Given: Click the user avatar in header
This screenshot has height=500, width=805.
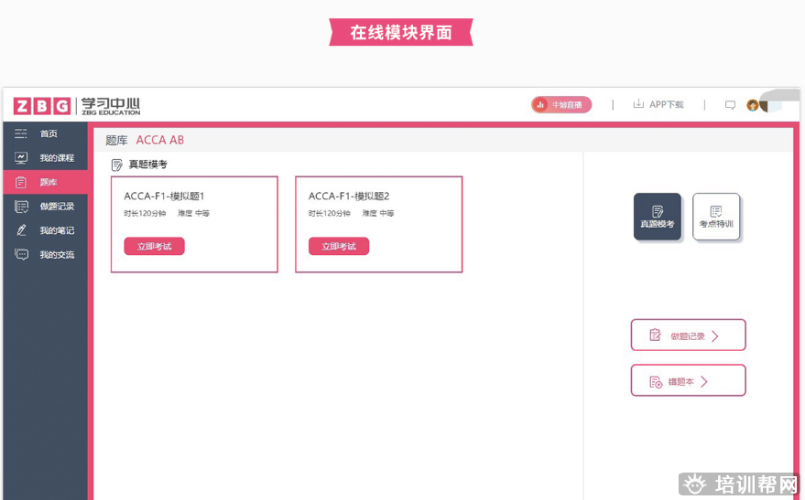Looking at the screenshot, I should tap(753, 105).
